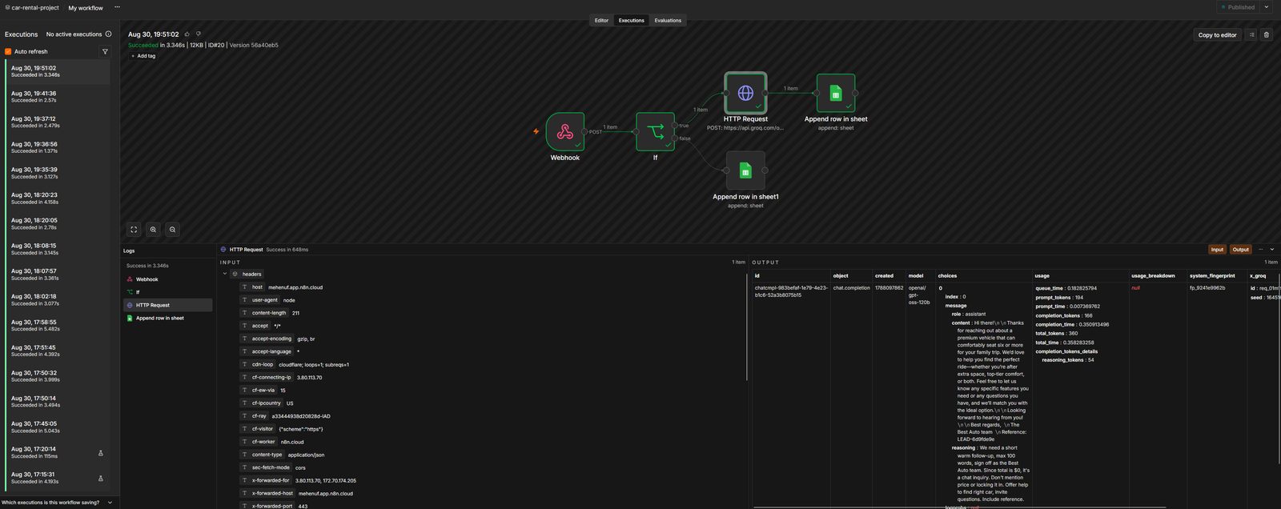Collapse the logs panel with the chevron
The image size is (1281, 509).
(x=1272, y=250)
